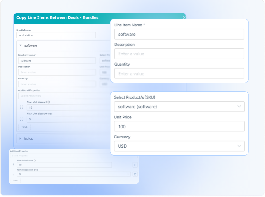The height and width of the screenshot is (197, 265).
Task: Grab the drag handle beside Unit discount in the dialog
Action: tap(22, 107)
